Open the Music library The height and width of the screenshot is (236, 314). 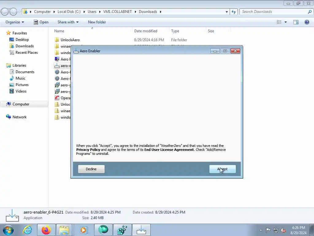coord(21,78)
